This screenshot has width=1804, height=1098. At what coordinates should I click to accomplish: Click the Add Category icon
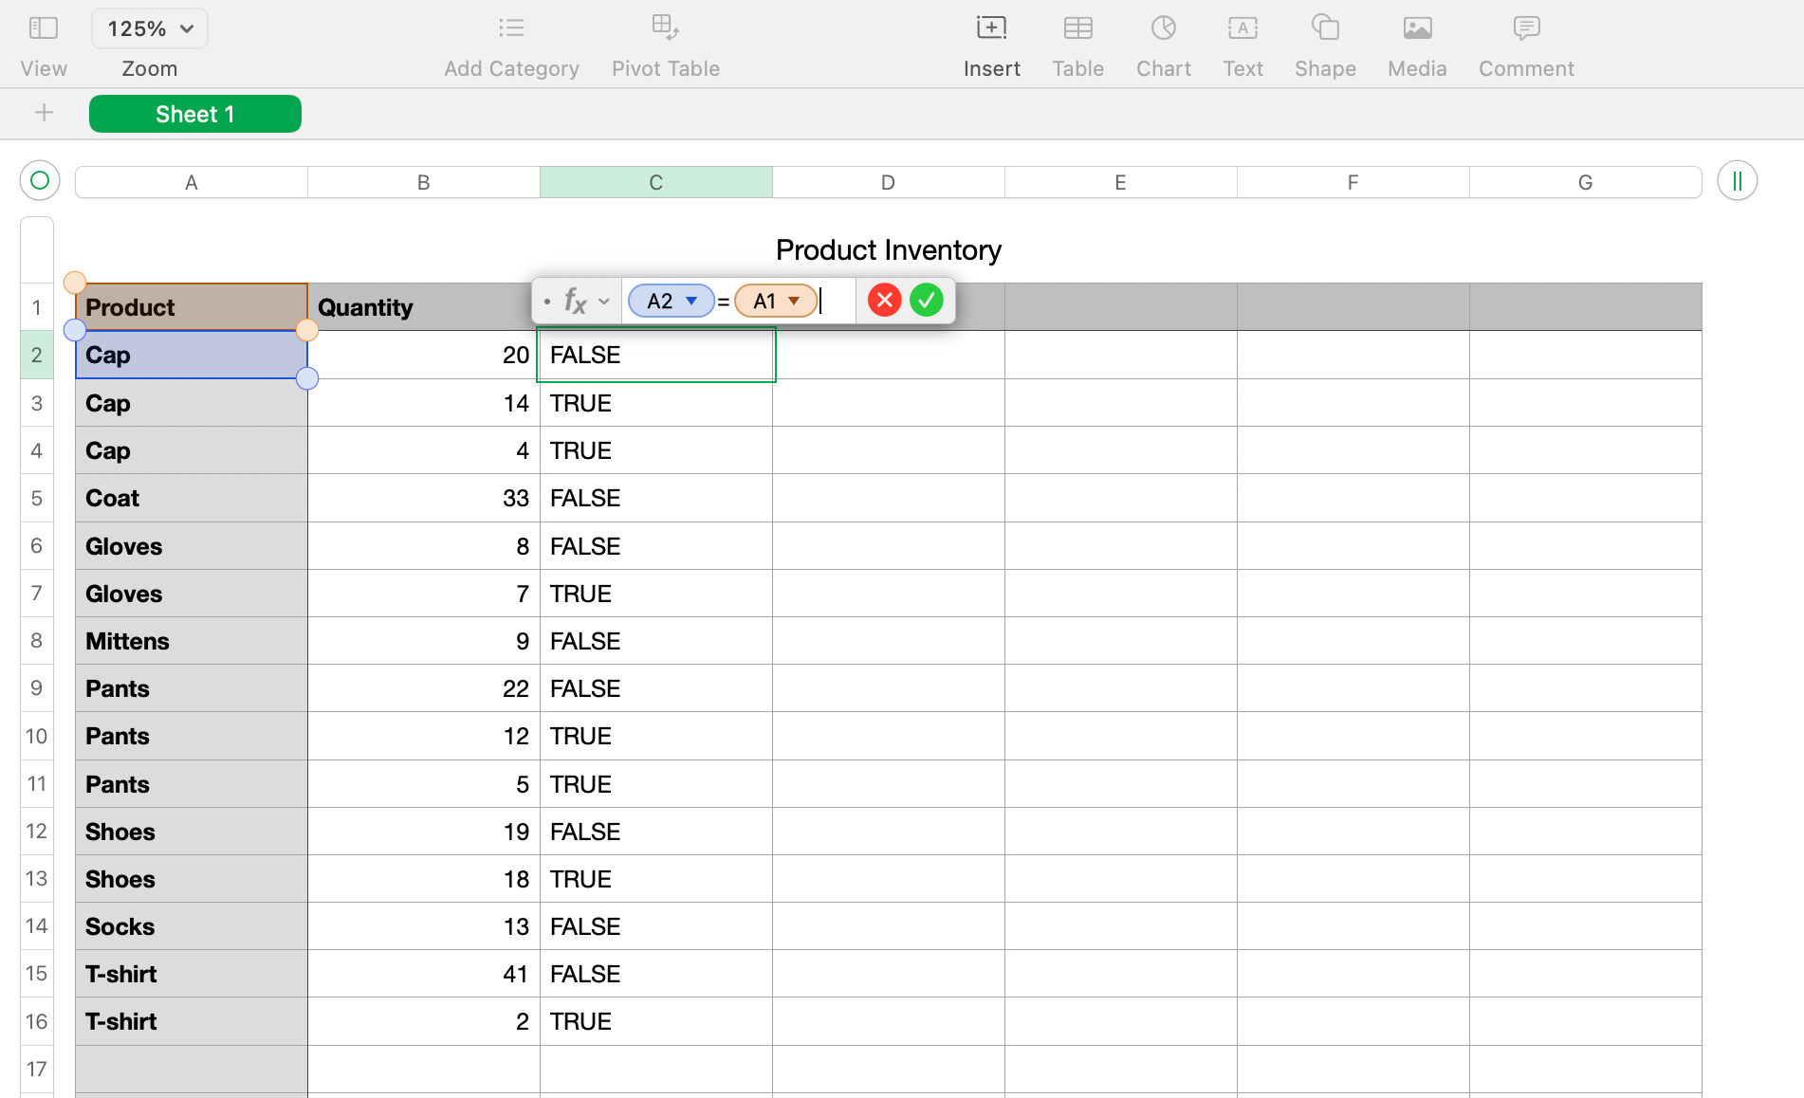510,27
